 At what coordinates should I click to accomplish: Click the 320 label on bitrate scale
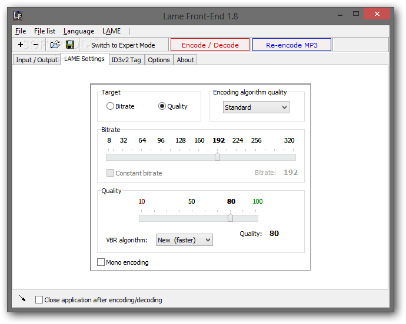(x=289, y=140)
